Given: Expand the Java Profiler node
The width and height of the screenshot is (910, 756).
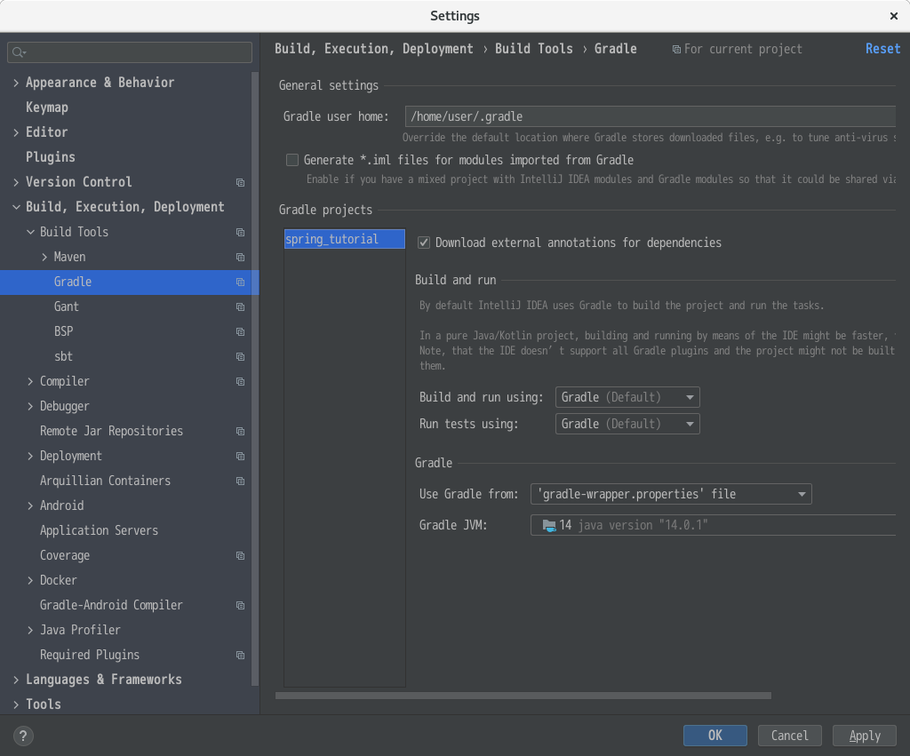Looking at the screenshot, I should click(x=30, y=630).
